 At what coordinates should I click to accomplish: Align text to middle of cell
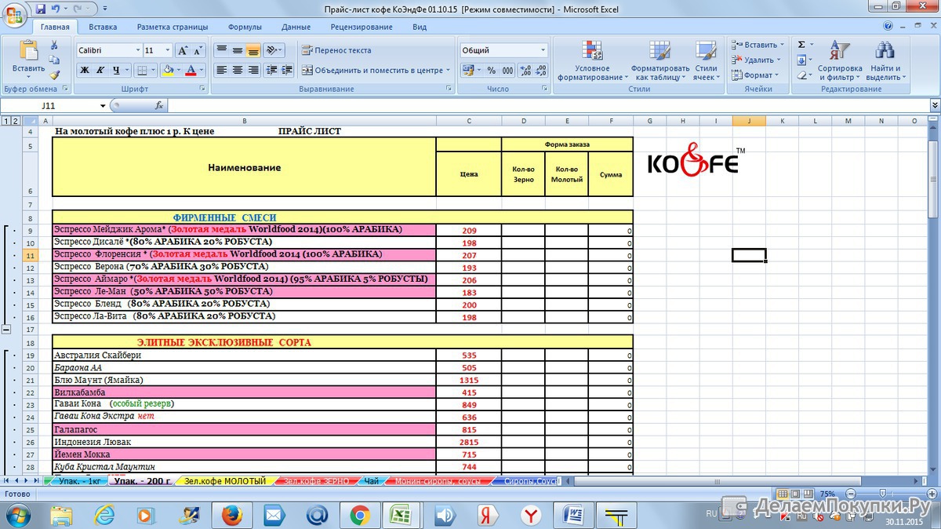coord(238,50)
